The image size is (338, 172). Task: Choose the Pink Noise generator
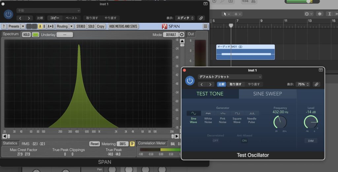(x=222, y=113)
